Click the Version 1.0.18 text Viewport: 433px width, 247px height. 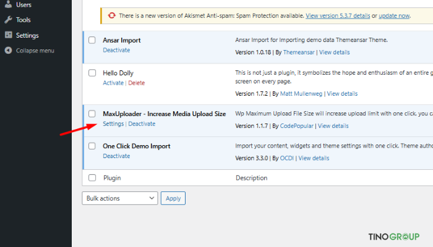click(253, 52)
